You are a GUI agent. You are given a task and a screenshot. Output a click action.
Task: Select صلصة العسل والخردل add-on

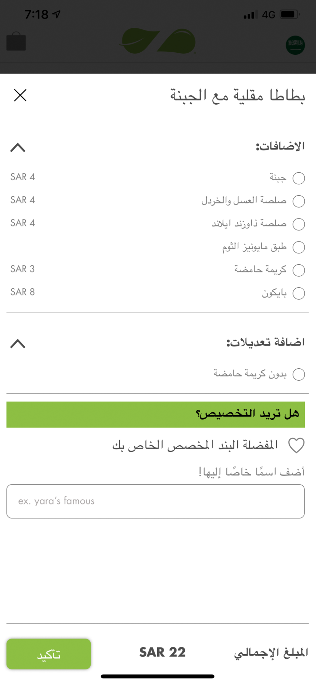click(299, 201)
